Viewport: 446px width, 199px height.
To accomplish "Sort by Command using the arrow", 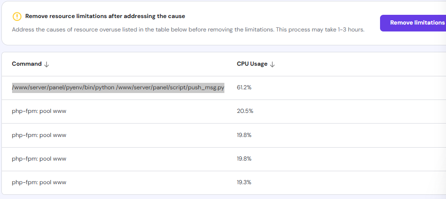I will (46, 64).
